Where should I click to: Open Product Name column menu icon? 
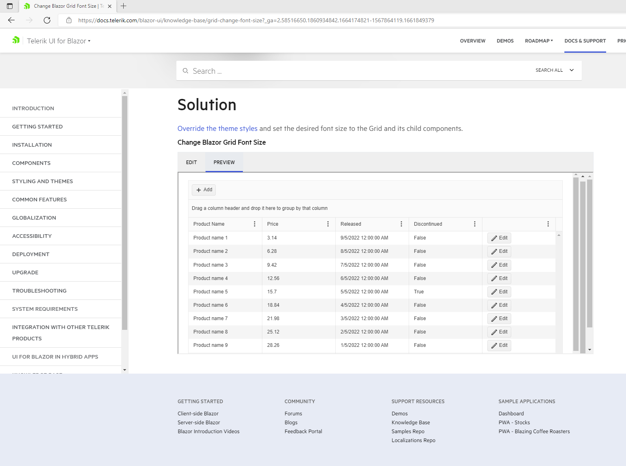click(255, 224)
